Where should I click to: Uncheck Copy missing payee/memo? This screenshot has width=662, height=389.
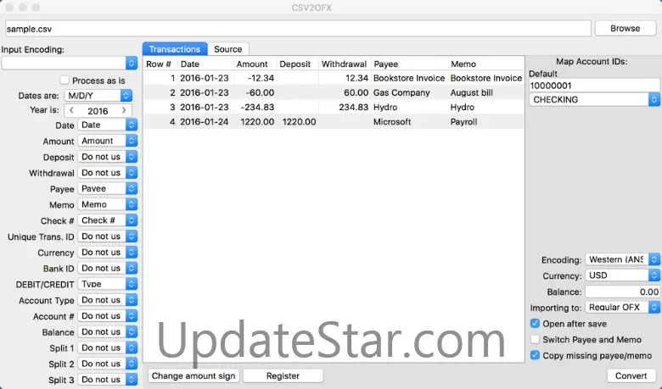[x=535, y=355]
